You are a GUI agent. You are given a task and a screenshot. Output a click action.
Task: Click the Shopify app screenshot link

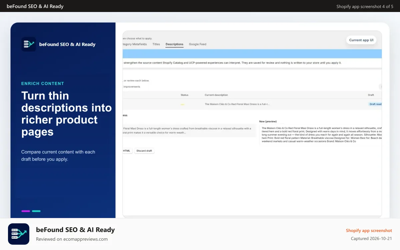[369, 230]
